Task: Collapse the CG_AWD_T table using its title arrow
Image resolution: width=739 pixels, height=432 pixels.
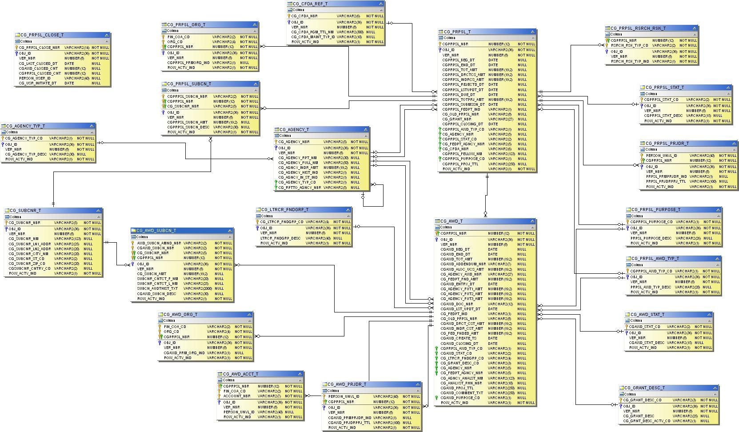Action: pos(532,221)
